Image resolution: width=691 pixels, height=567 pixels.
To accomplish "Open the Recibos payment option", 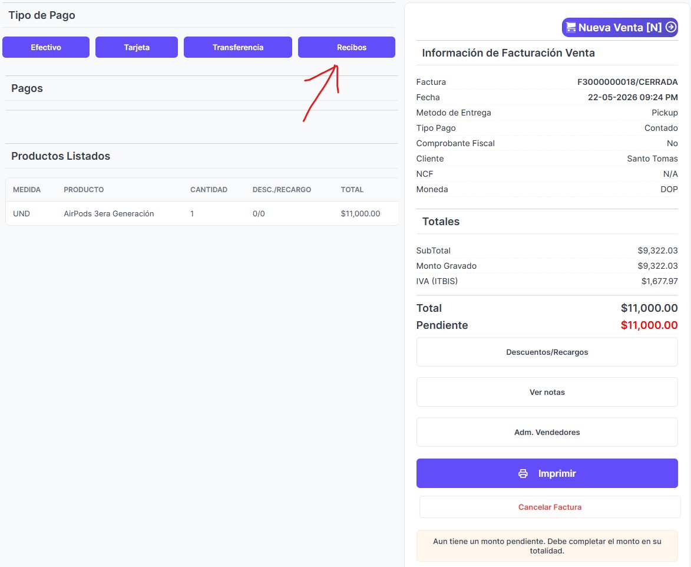I will [x=346, y=47].
